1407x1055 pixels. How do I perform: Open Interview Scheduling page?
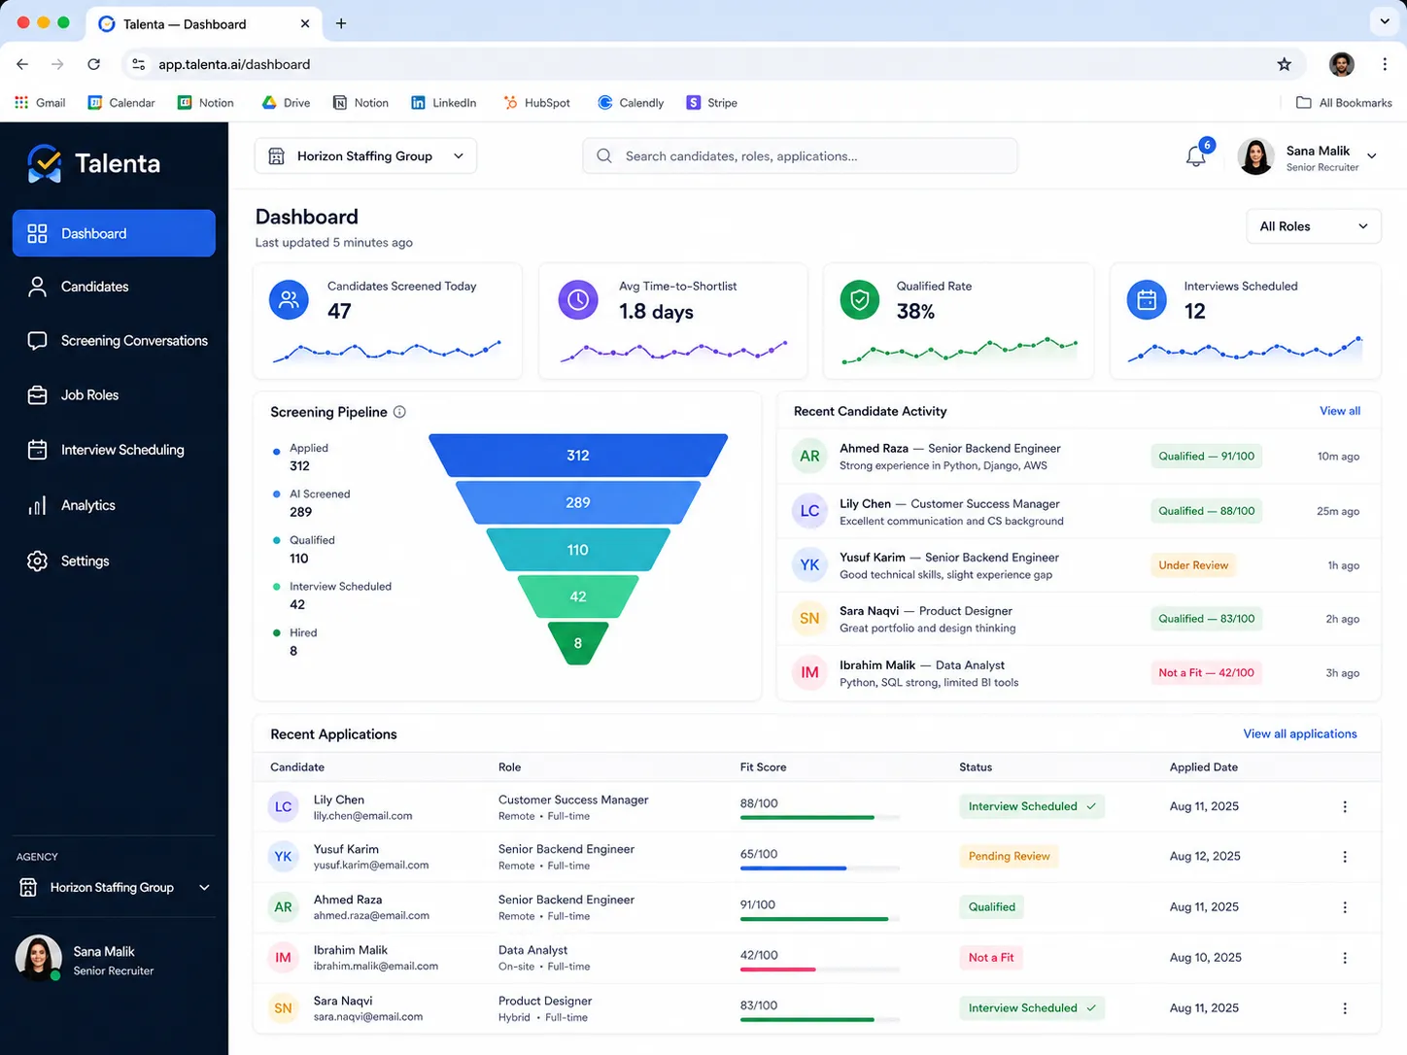pos(114,450)
